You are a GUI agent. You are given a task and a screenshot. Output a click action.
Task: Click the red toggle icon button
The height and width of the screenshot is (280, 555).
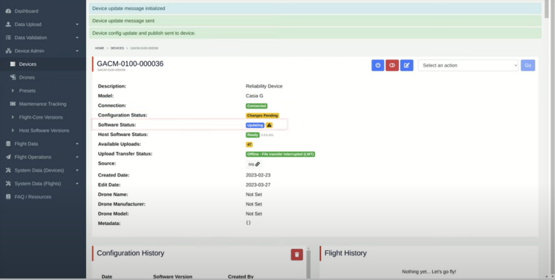click(x=392, y=65)
